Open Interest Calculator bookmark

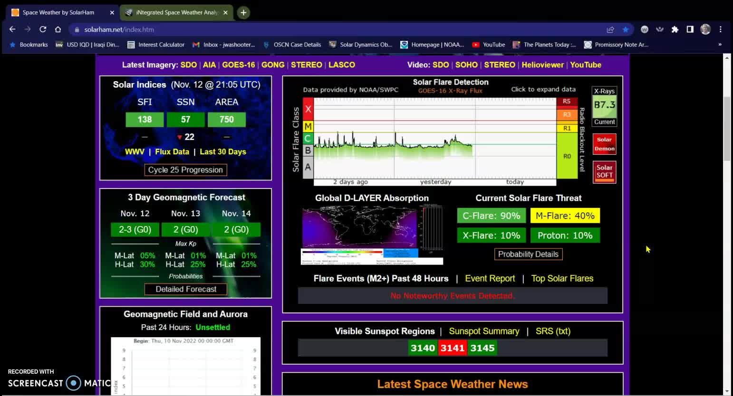tap(156, 45)
